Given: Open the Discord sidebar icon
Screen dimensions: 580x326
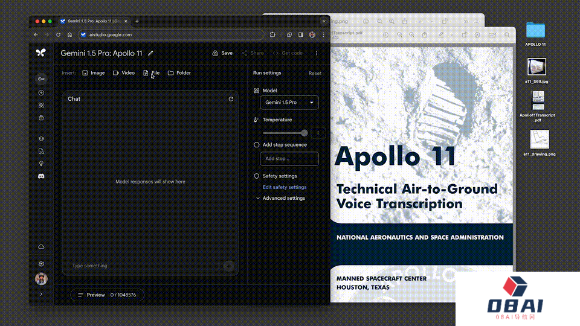Looking at the screenshot, I should click(41, 176).
